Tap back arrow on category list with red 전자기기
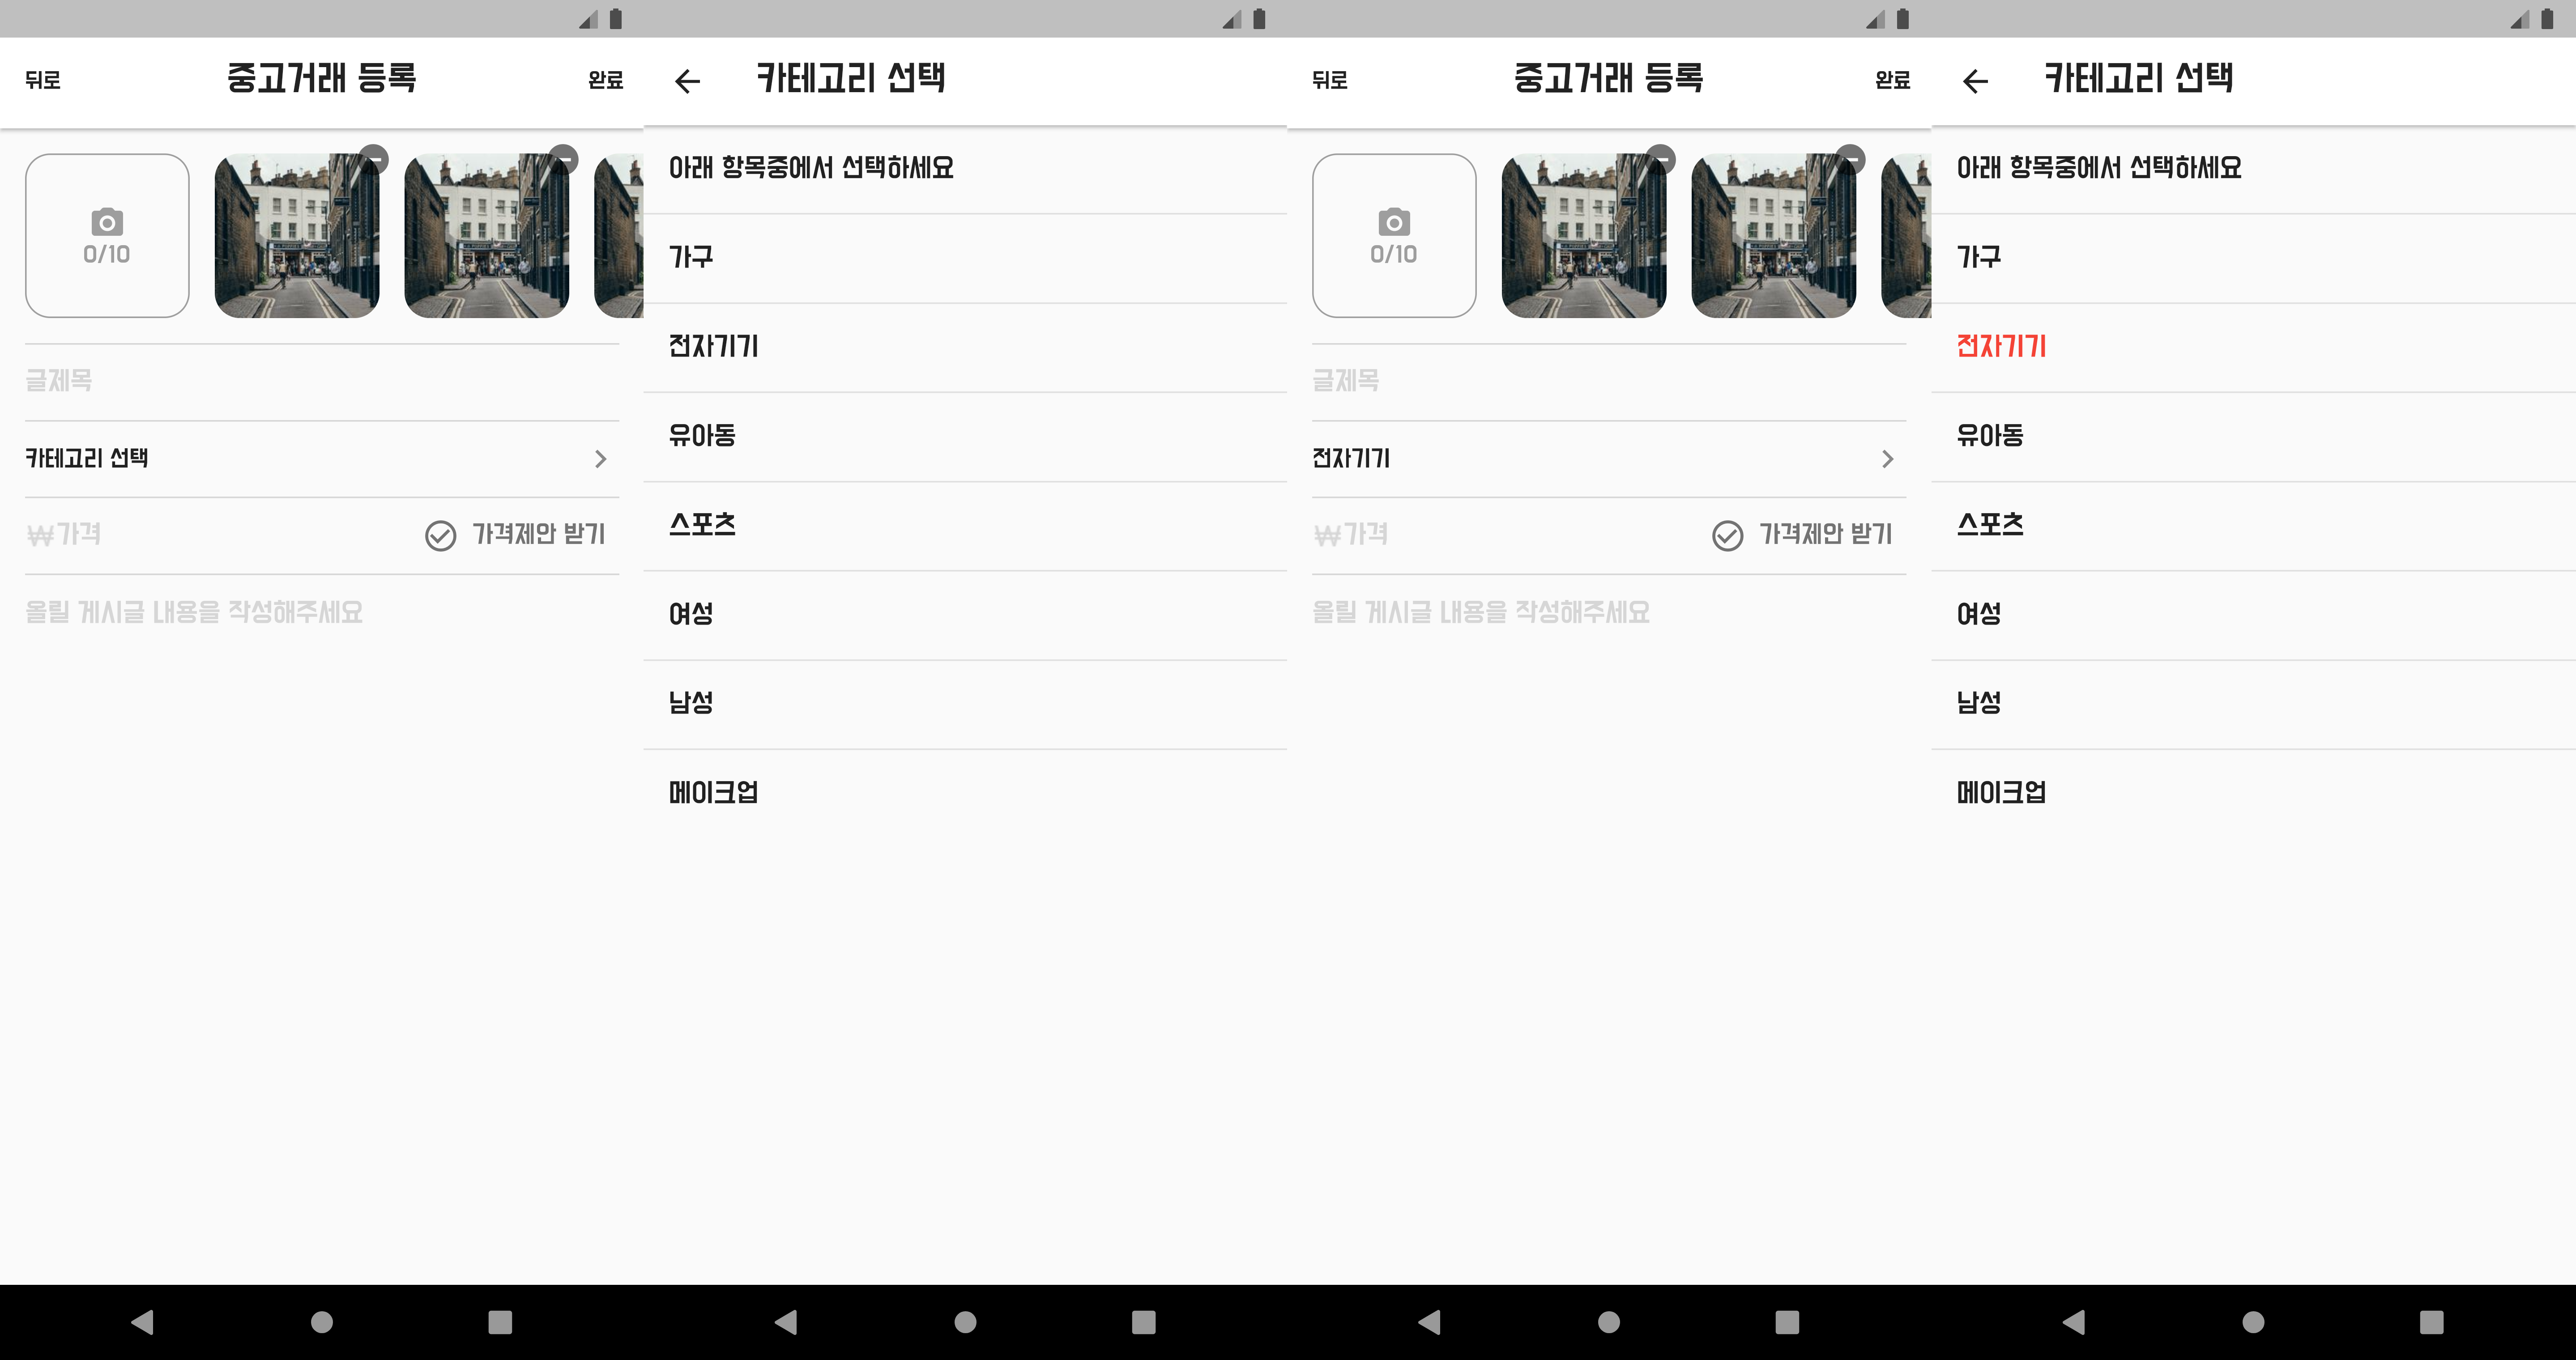2576x1360 pixels. (1975, 81)
